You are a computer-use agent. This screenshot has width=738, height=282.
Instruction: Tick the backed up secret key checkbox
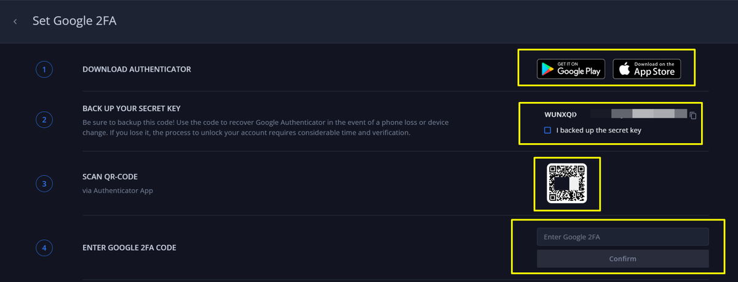coord(547,130)
